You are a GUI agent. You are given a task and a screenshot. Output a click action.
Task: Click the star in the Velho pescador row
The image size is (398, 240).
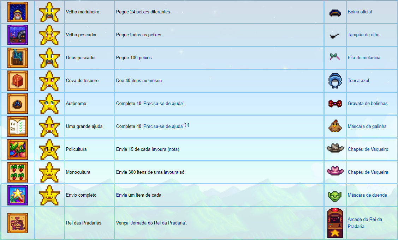click(x=49, y=35)
